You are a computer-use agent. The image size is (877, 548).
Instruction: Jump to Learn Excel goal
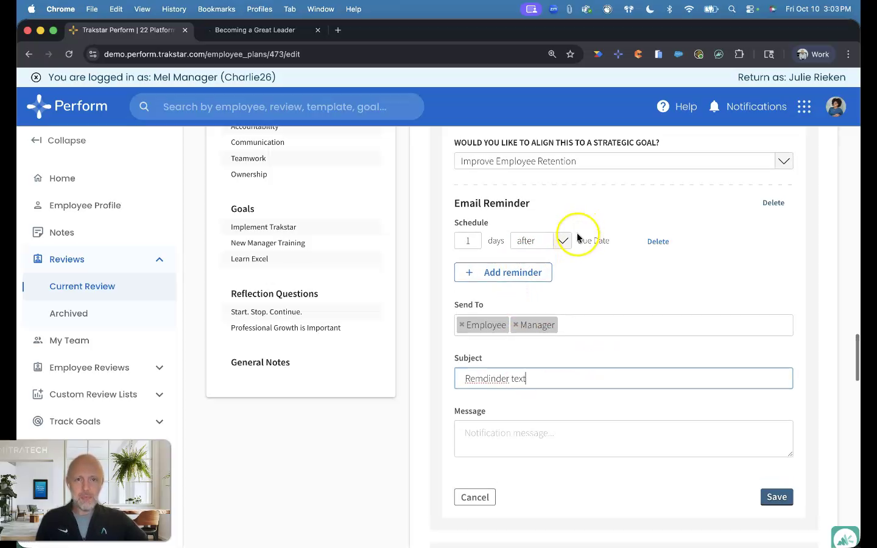tap(249, 259)
